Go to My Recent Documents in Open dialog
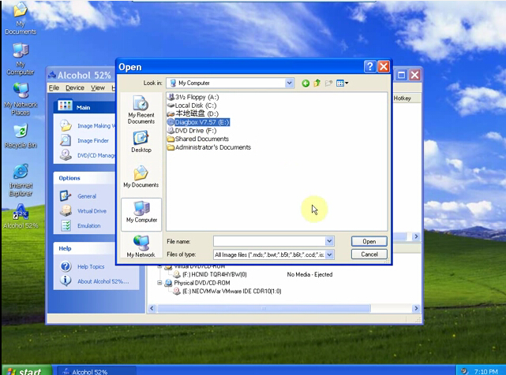The height and width of the screenshot is (375, 506). point(141,110)
